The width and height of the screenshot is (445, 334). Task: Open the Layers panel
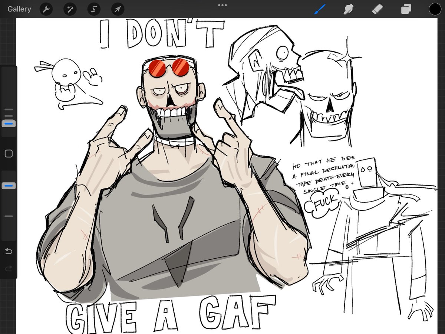[406, 9]
